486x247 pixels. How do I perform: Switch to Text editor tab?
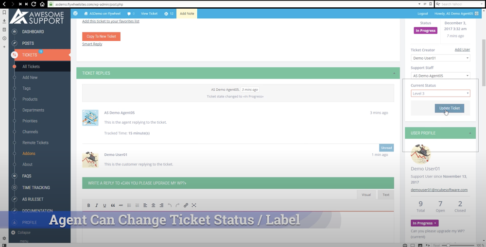[385, 195]
